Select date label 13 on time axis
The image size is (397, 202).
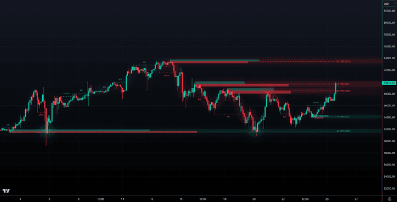click(x=152, y=199)
